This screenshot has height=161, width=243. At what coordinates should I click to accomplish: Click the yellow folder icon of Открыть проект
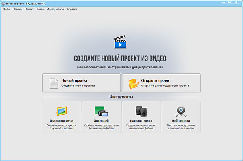click(x=133, y=83)
